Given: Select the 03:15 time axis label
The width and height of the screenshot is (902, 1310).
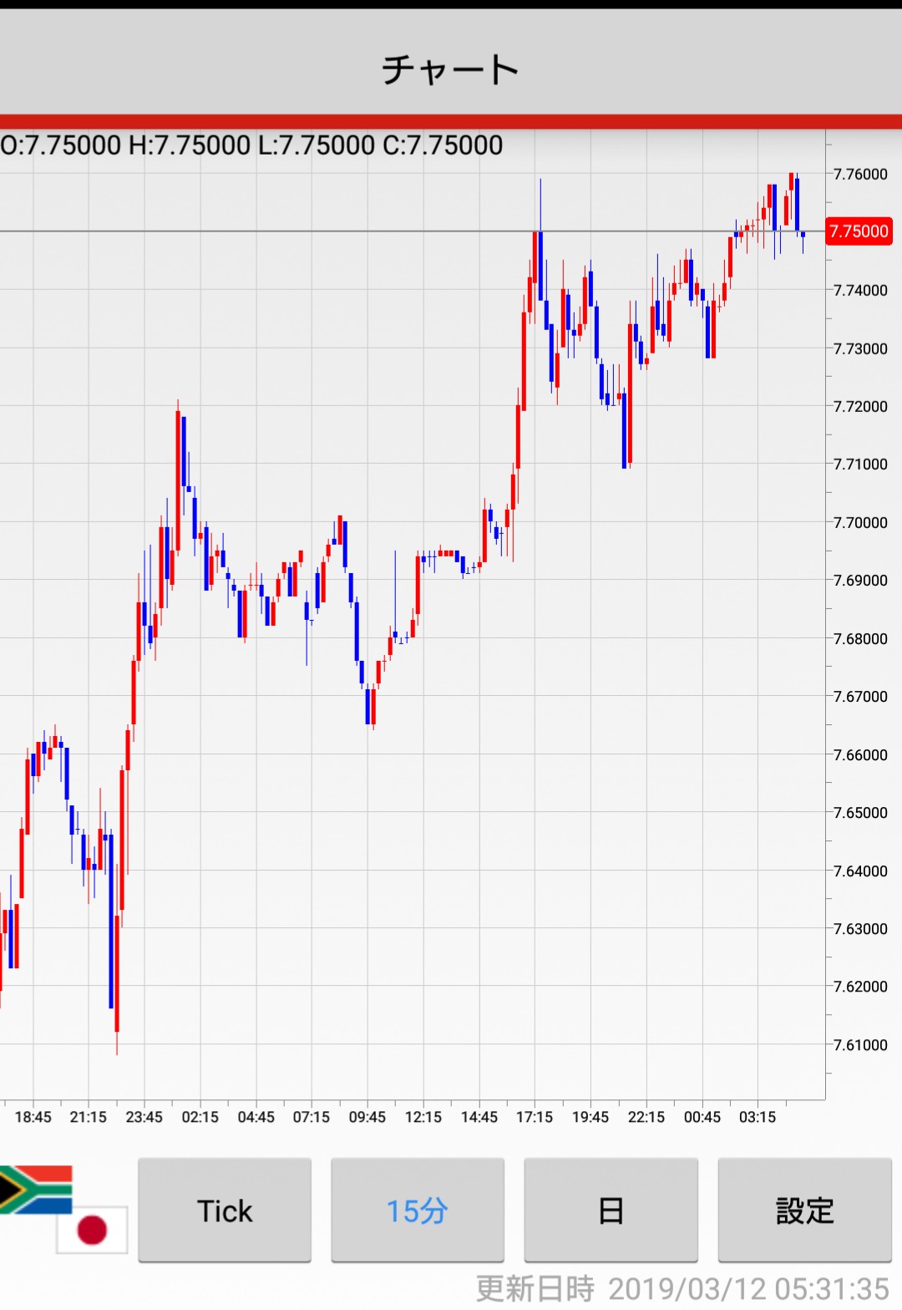Looking at the screenshot, I should pos(758,1117).
